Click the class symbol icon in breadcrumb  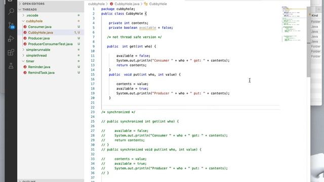pos(146,4)
